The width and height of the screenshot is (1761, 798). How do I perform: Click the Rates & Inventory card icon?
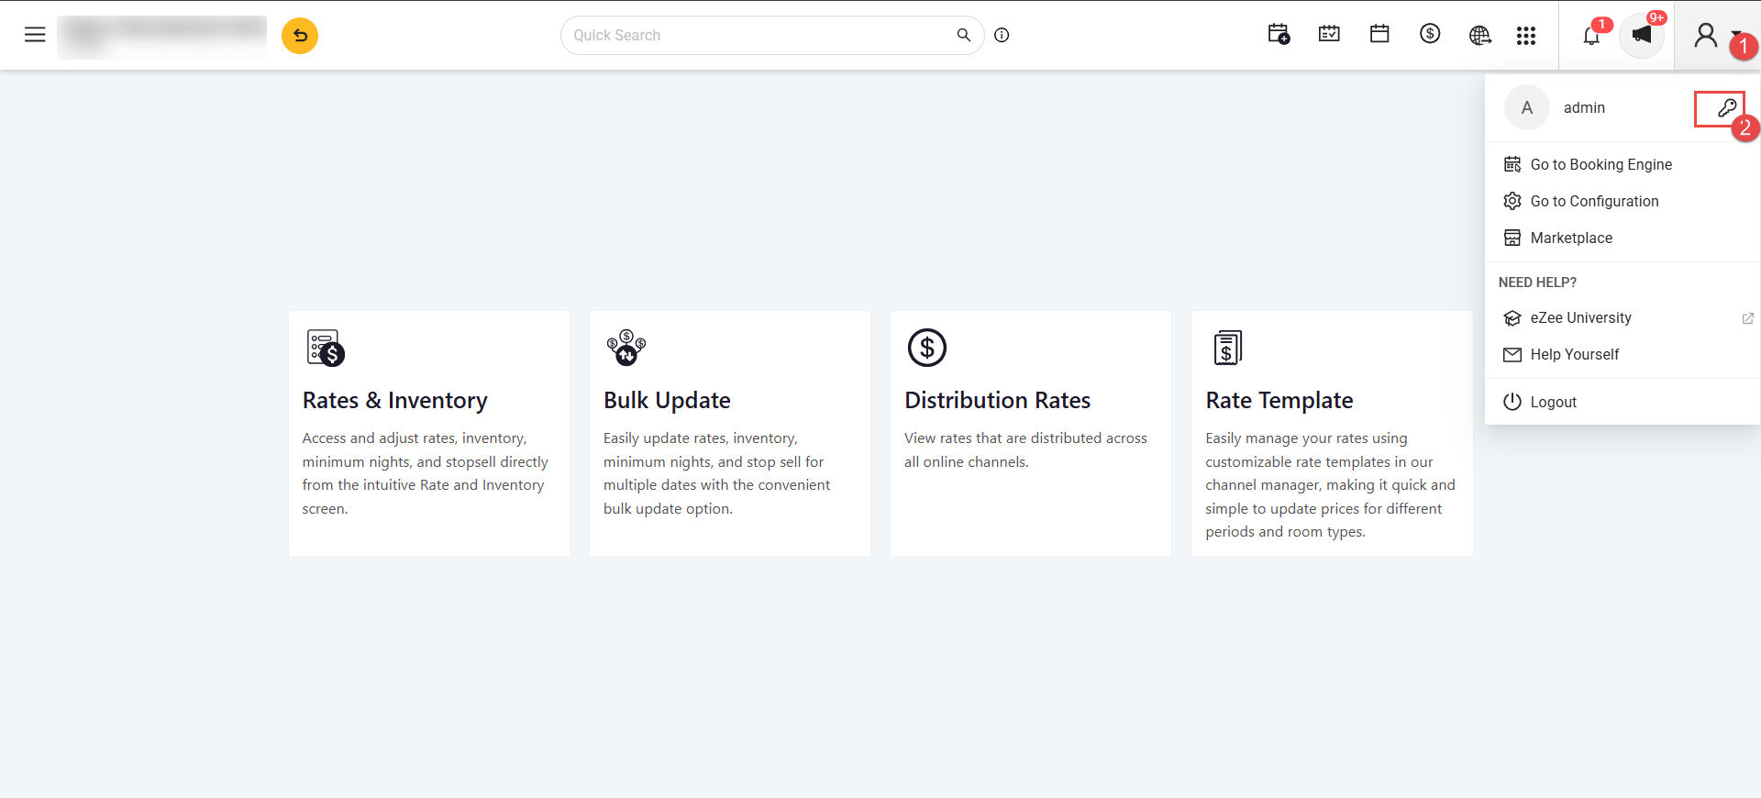pyautogui.click(x=325, y=348)
